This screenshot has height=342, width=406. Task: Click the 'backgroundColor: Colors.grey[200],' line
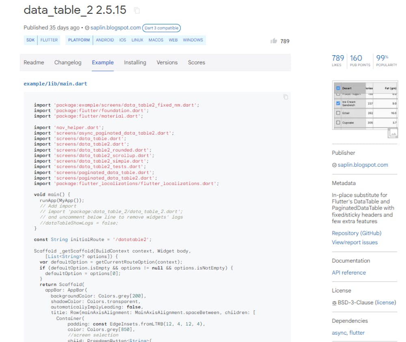(98, 296)
